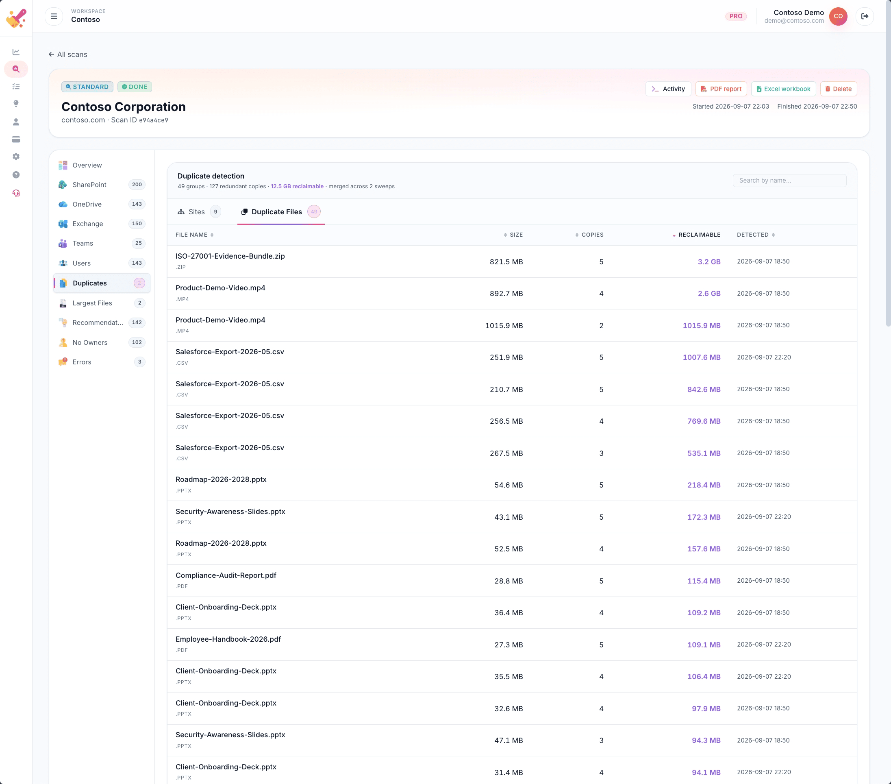Image resolution: width=891 pixels, height=784 pixels.
Task: Click the STANDARD scan type badge
Action: tap(87, 87)
